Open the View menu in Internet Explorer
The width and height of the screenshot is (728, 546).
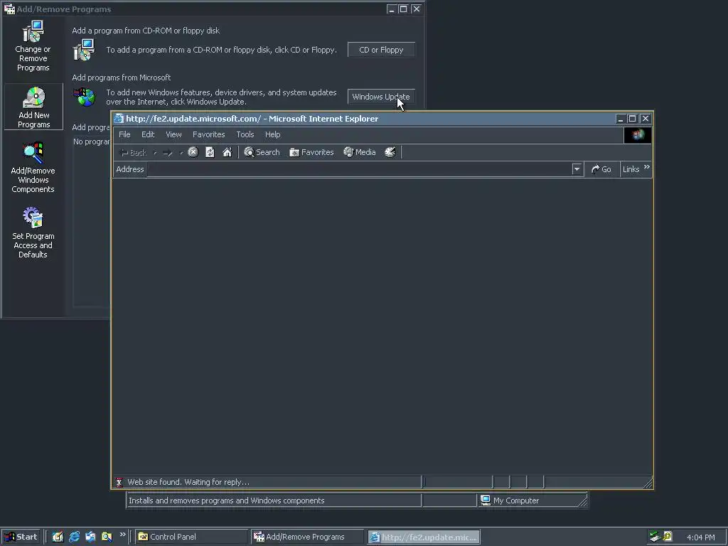(173, 134)
